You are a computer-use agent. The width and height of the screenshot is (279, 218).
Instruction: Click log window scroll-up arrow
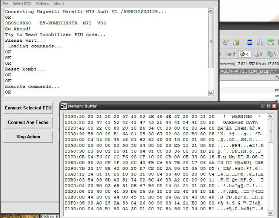point(211,11)
